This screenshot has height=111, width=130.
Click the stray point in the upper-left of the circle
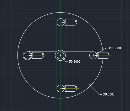[32, 27]
